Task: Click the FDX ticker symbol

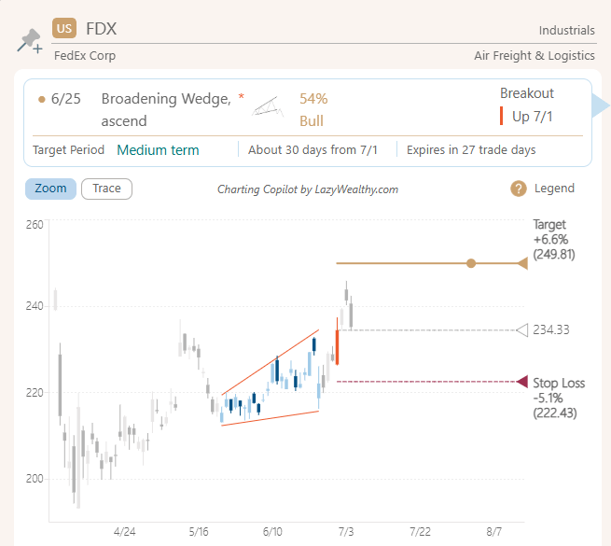Action: pos(102,28)
